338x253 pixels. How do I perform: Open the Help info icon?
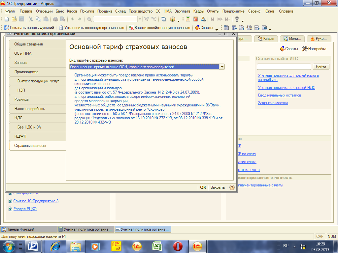(172, 19)
